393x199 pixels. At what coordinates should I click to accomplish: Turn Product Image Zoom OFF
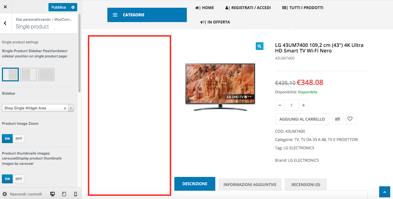coord(19,139)
